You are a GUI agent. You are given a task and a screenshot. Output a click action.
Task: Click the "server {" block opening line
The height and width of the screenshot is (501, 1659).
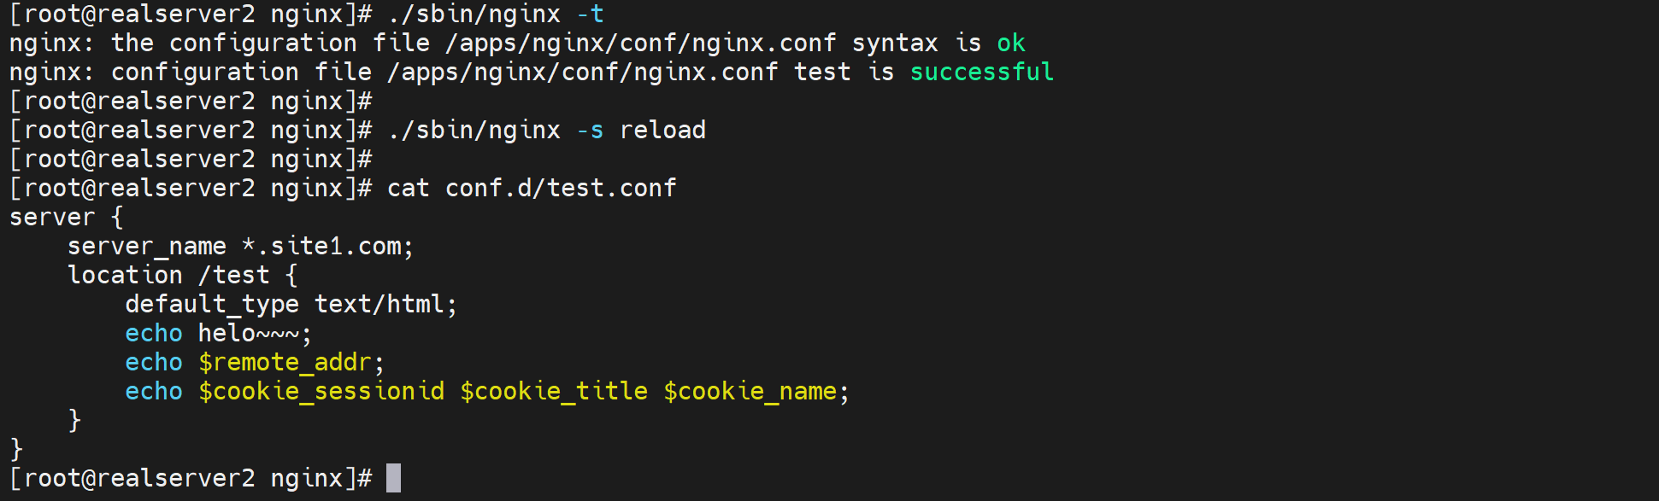(66, 218)
